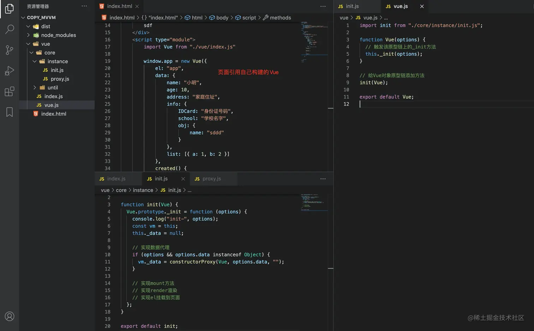Close the index.html tab

[x=137, y=6]
